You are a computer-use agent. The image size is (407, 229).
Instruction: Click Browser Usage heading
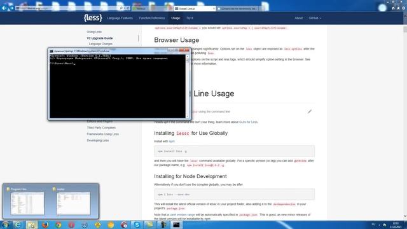click(177, 40)
